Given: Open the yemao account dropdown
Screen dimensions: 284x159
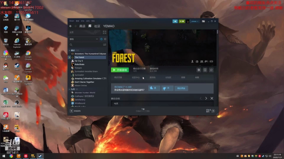Looking at the screenshot, I should click(x=195, y=21).
